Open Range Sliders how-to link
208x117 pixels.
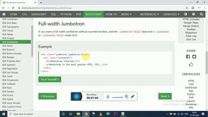191,26
